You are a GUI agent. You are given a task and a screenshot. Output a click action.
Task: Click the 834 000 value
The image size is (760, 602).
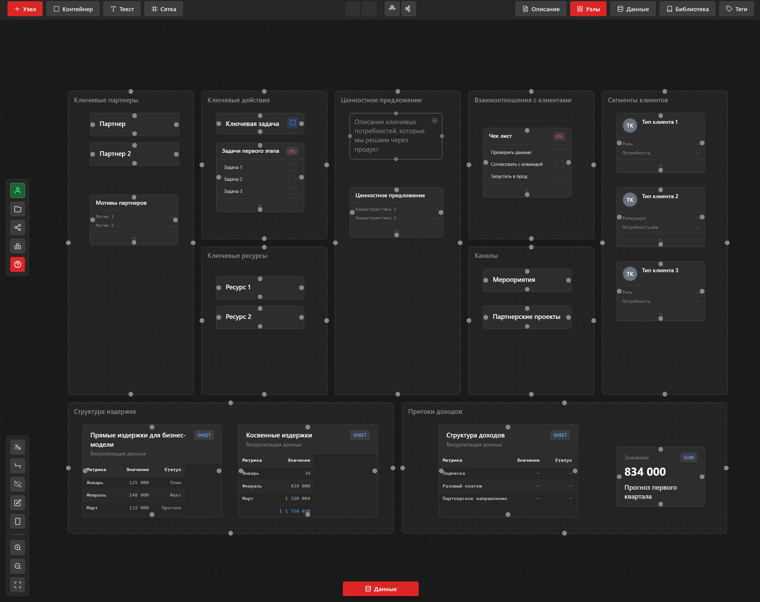click(x=645, y=472)
